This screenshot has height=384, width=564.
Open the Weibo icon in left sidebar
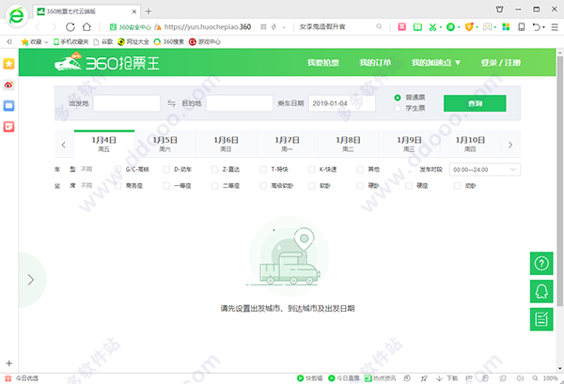(x=9, y=85)
